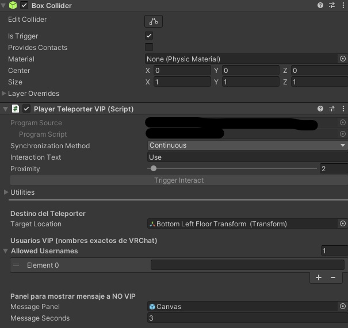Viewport: 348px width, 328px height.
Task: Click the Center Z value field
Action: pos(319,71)
